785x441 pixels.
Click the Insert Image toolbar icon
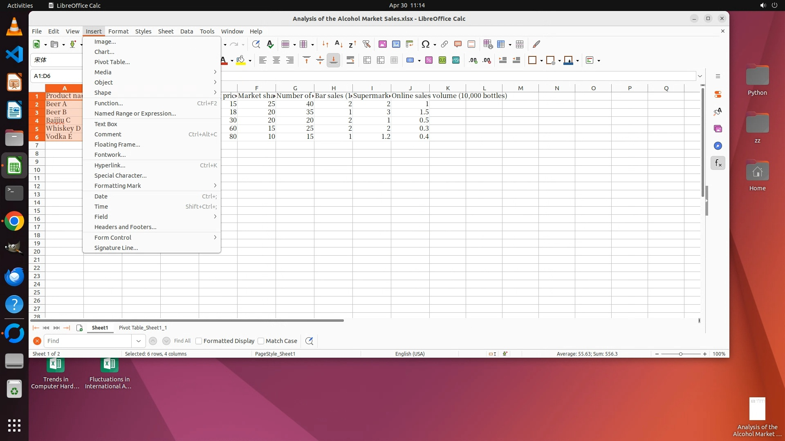click(382, 44)
